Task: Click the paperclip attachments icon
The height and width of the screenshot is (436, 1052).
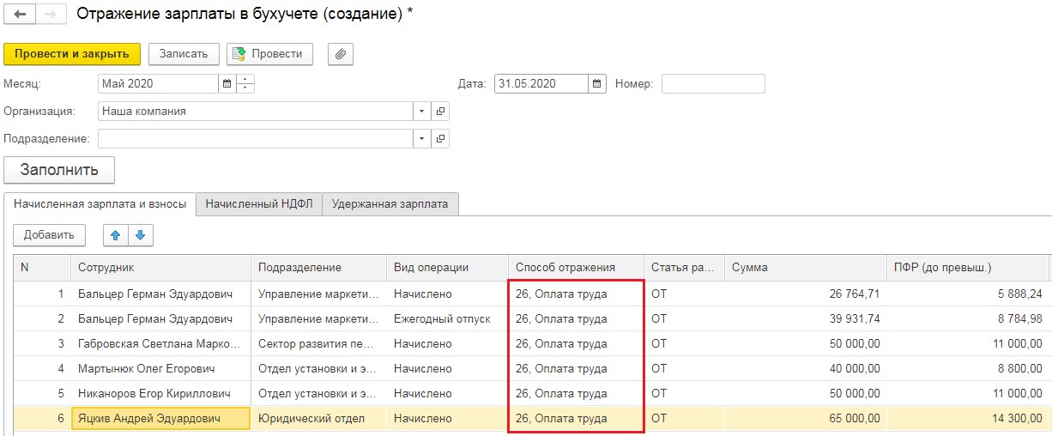Action: pyautogui.click(x=341, y=54)
